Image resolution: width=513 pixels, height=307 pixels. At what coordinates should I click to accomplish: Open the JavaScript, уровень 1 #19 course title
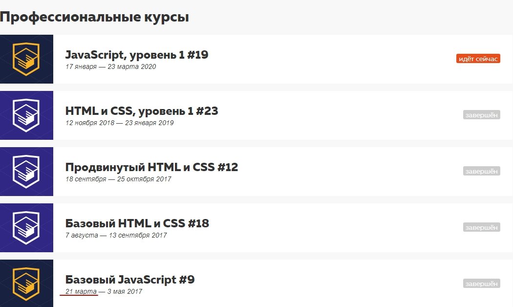coord(137,55)
